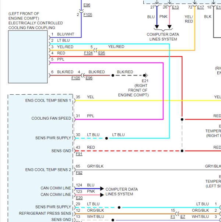
Task: Click CAN COMM LINE label at pin 124
Action: coord(56,188)
